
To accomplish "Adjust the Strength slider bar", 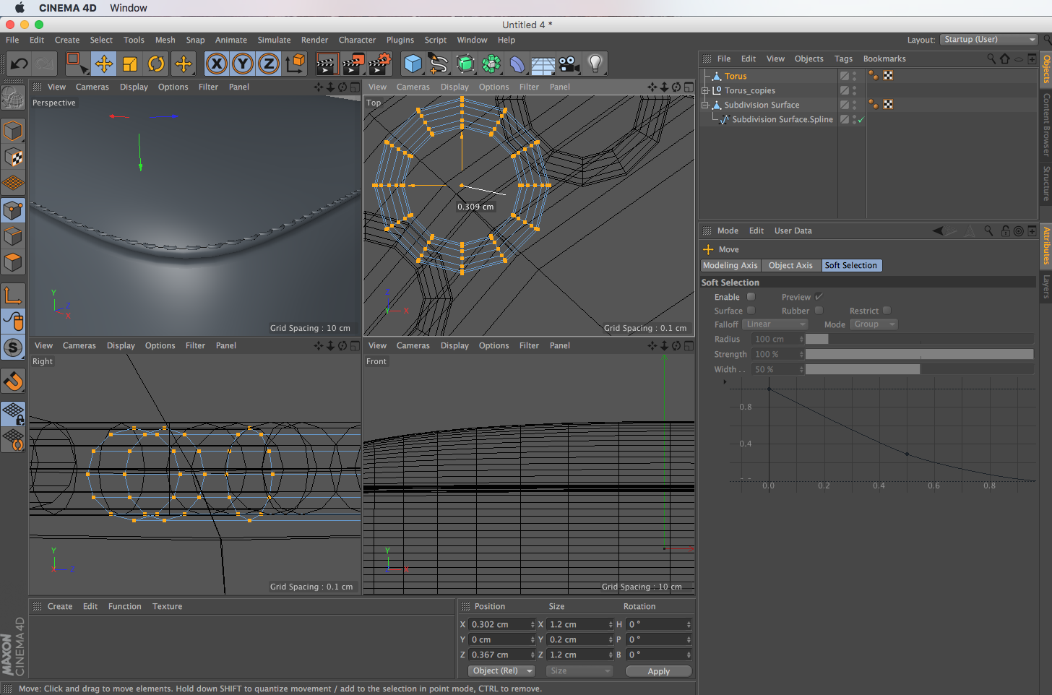I will click(918, 354).
